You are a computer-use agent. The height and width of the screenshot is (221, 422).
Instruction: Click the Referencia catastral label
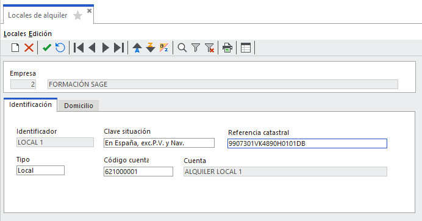click(259, 132)
